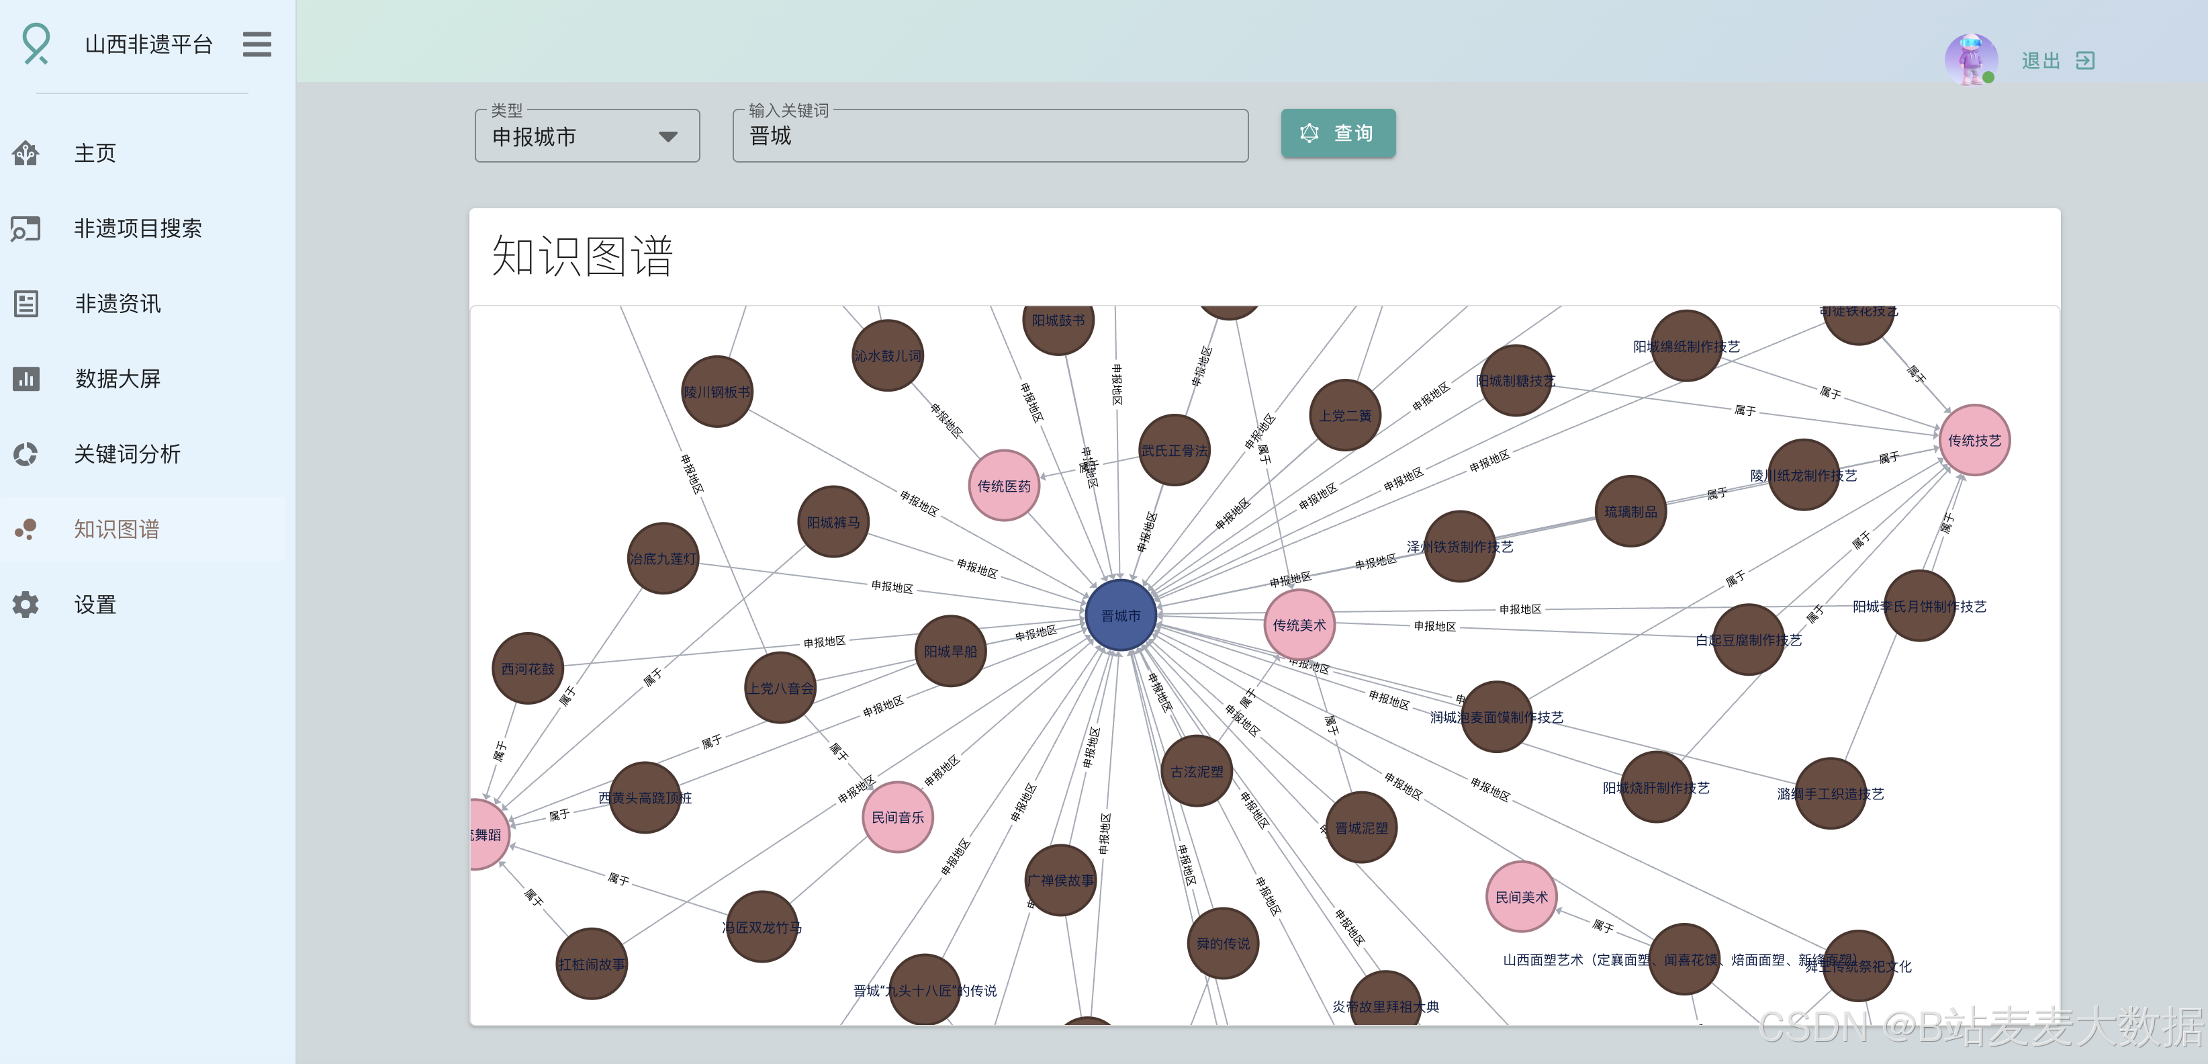2208x1064 pixels.
Task: Click the 数据大屏 bar chart icon
Action: [x=26, y=379]
